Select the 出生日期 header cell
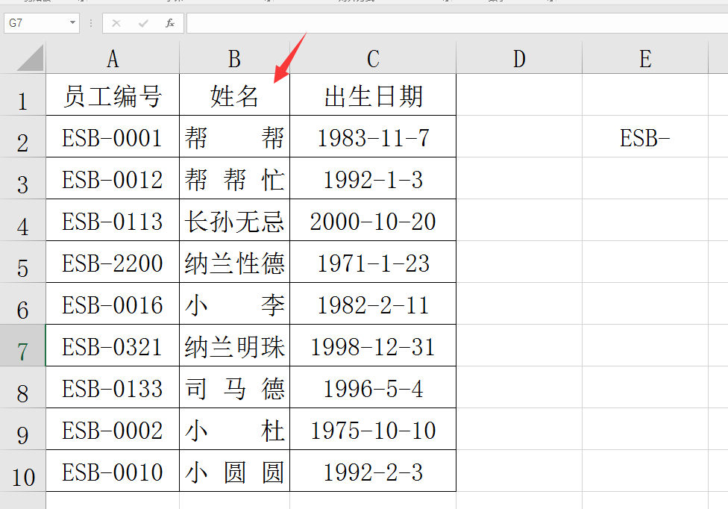728x509 pixels. 373,96
